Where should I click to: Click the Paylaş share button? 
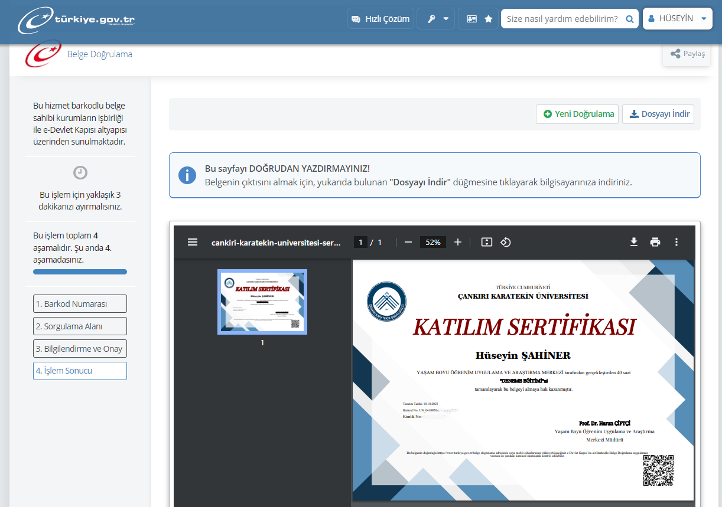pyautogui.click(x=687, y=54)
